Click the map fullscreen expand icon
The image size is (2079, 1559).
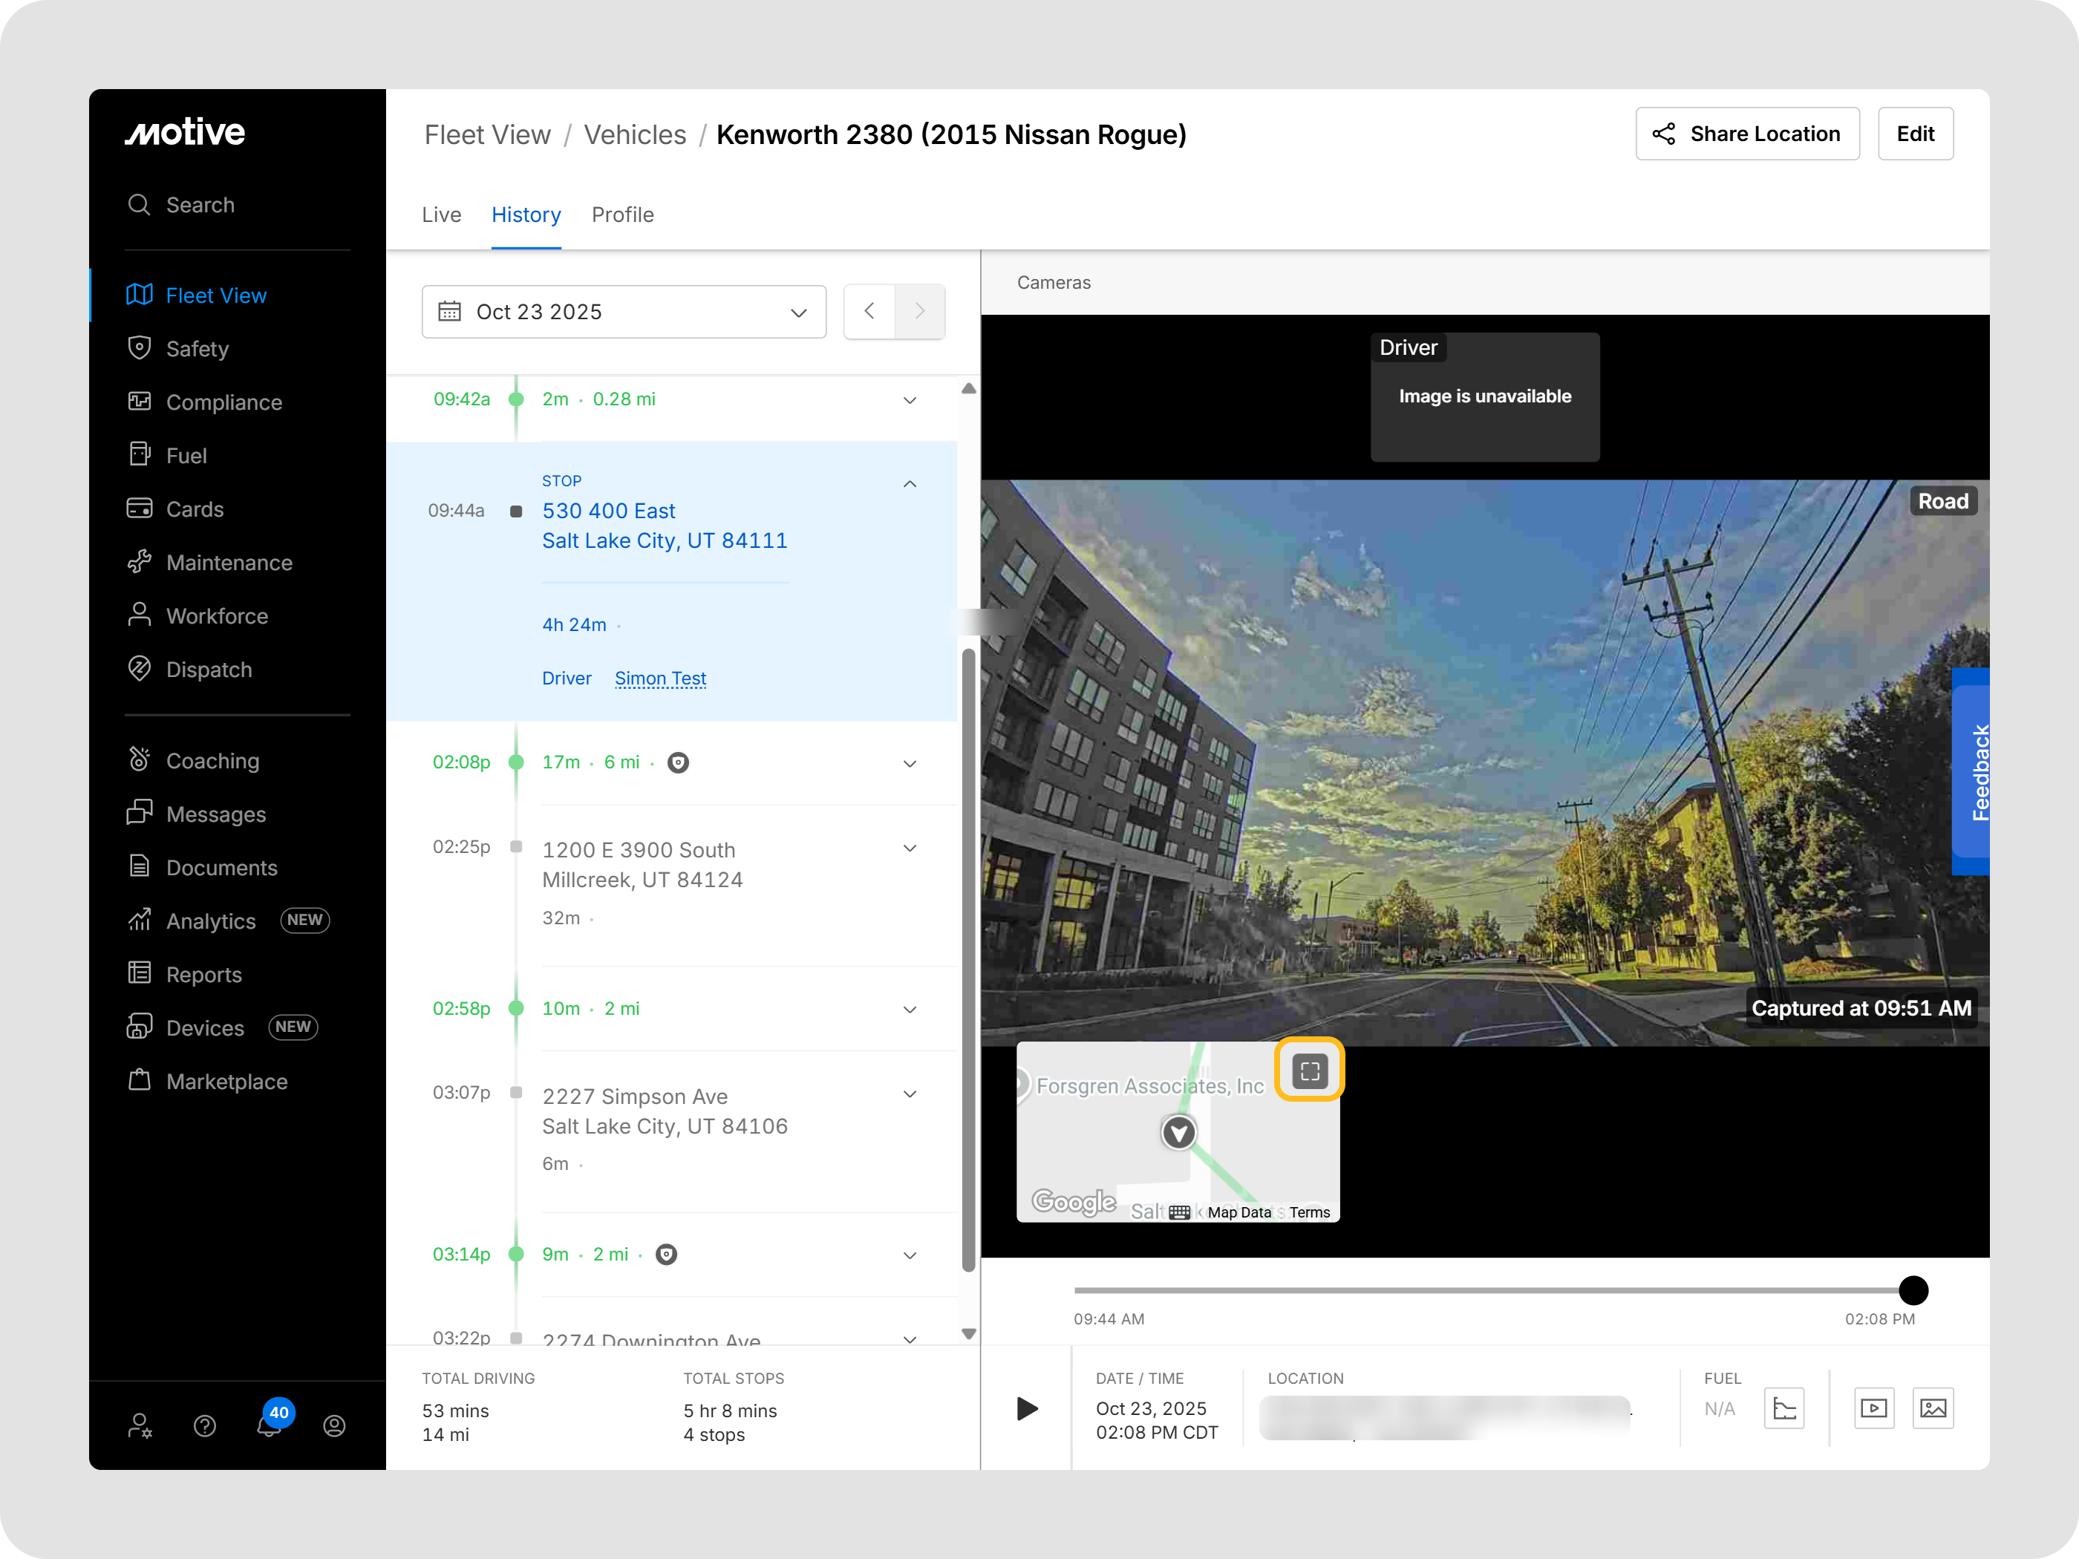click(x=1309, y=1071)
